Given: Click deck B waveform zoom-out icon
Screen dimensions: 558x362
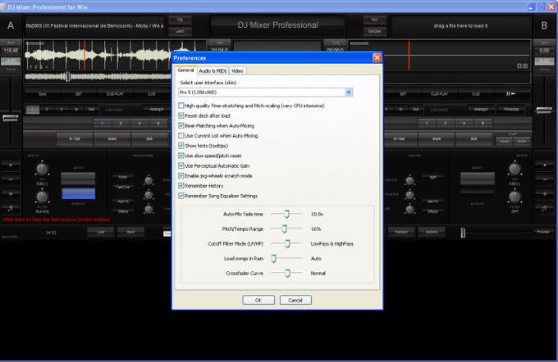Looking at the screenshot, I should click(x=519, y=66).
